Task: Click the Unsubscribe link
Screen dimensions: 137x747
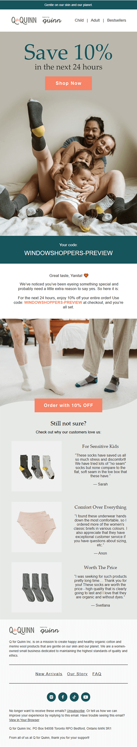Action: click(x=76, y=711)
